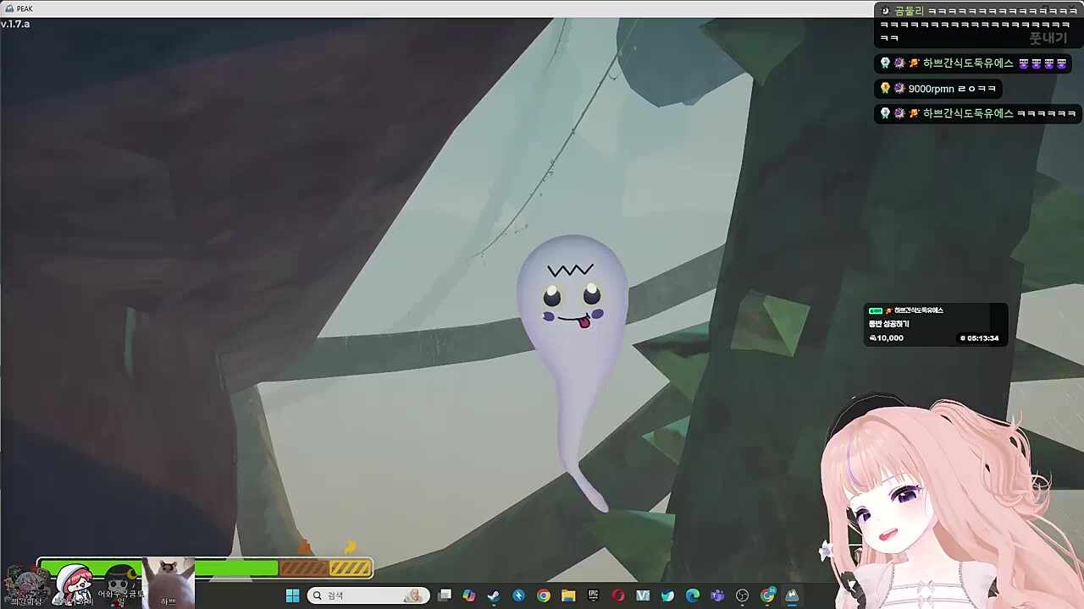Click the taskbar search box
The height and width of the screenshot is (609, 1084).
click(x=368, y=595)
